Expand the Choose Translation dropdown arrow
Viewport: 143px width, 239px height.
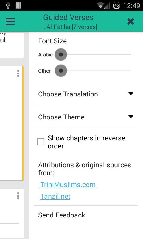coord(131,94)
